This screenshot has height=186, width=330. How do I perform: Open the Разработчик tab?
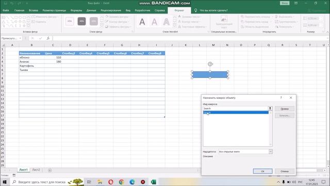click(142, 10)
